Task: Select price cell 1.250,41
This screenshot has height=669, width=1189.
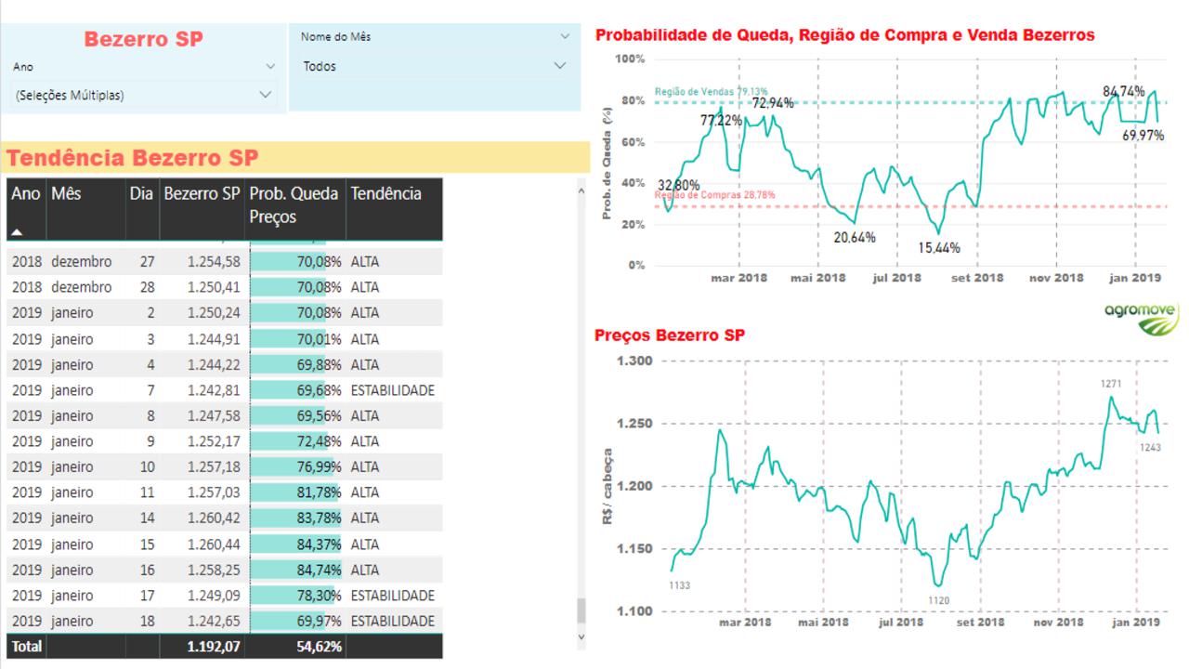Action: [213, 287]
